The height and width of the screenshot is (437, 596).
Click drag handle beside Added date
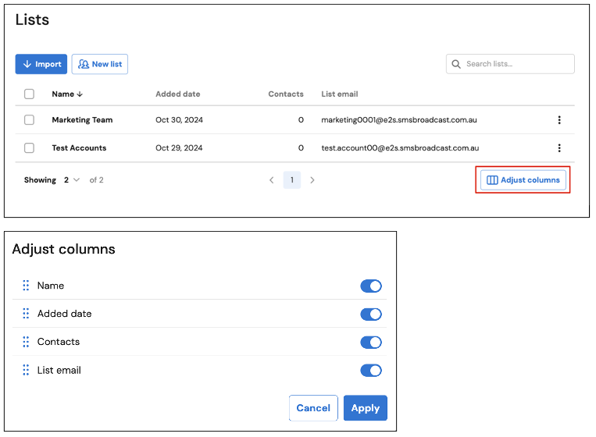click(x=26, y=314)
